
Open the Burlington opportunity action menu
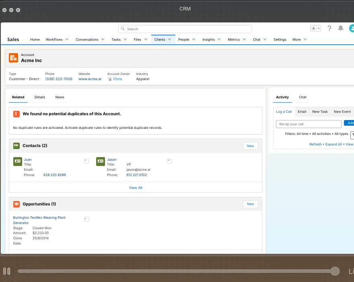[86, 219]
